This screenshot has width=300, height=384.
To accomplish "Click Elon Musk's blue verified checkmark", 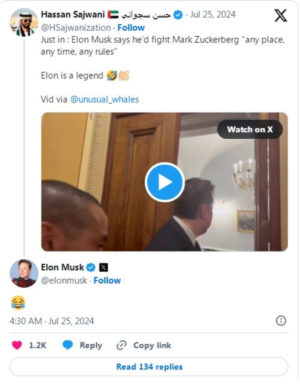I will 91,267.
